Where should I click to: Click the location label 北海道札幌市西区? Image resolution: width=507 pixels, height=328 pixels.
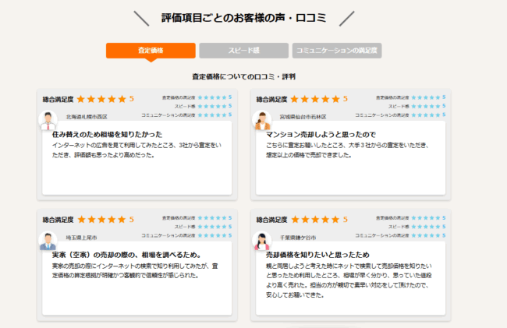pos(87,117)
